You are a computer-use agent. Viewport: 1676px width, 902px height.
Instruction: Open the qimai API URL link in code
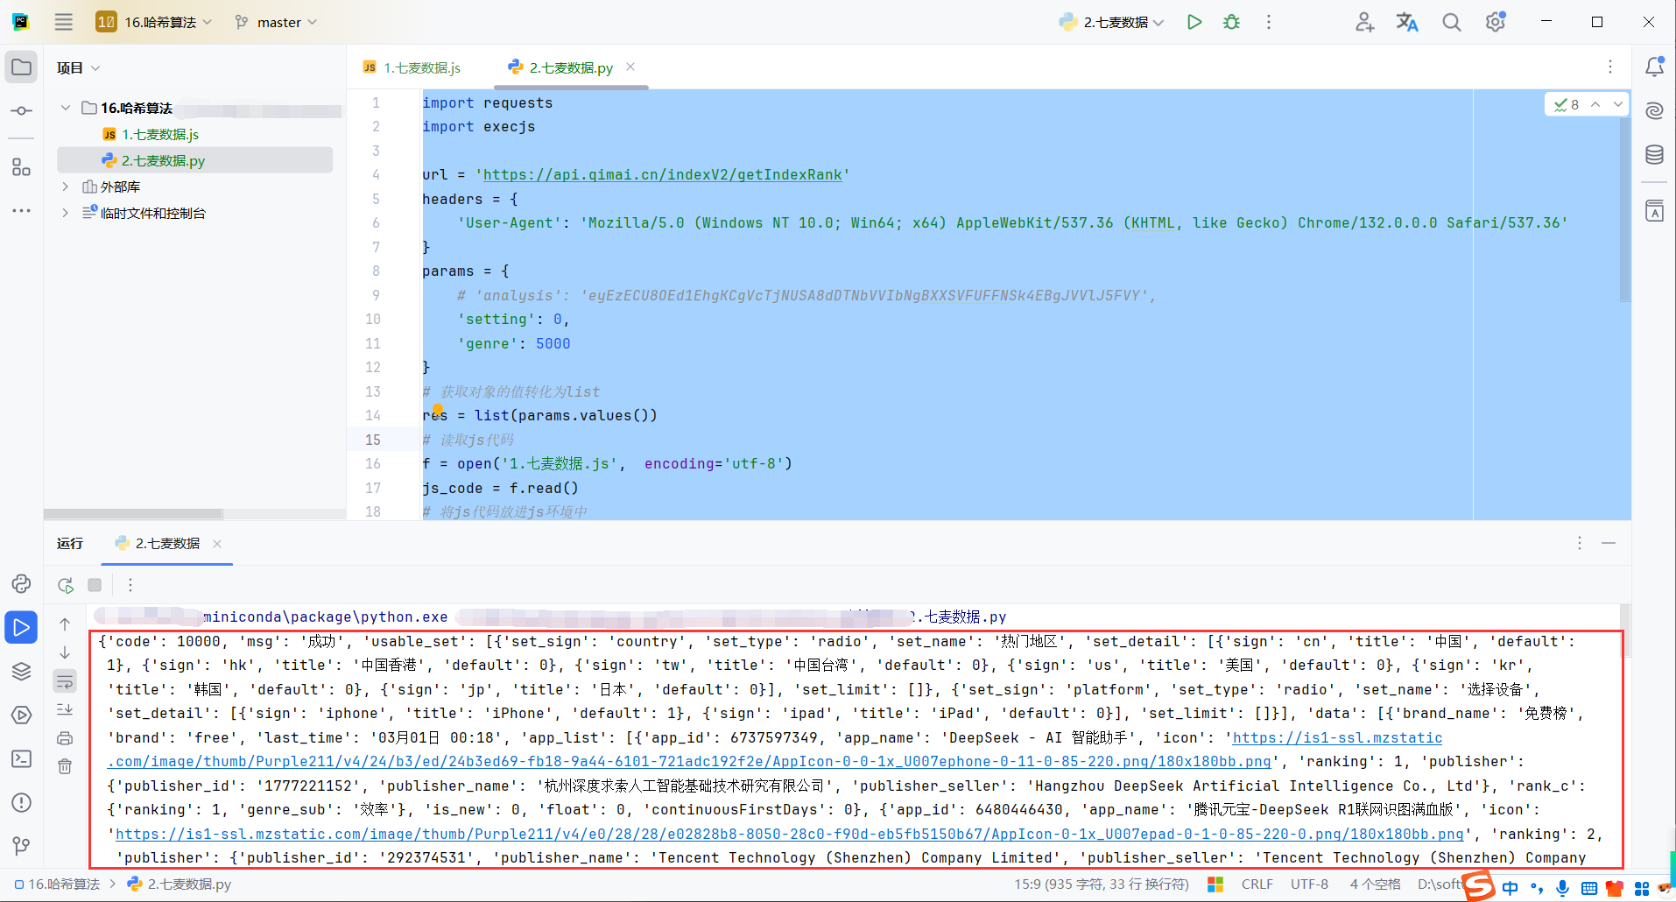coord(662,174)
